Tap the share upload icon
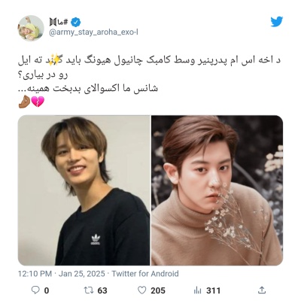 click(262, 290)
